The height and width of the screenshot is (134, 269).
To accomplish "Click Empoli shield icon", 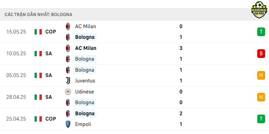I will click(x=68, y=124).
